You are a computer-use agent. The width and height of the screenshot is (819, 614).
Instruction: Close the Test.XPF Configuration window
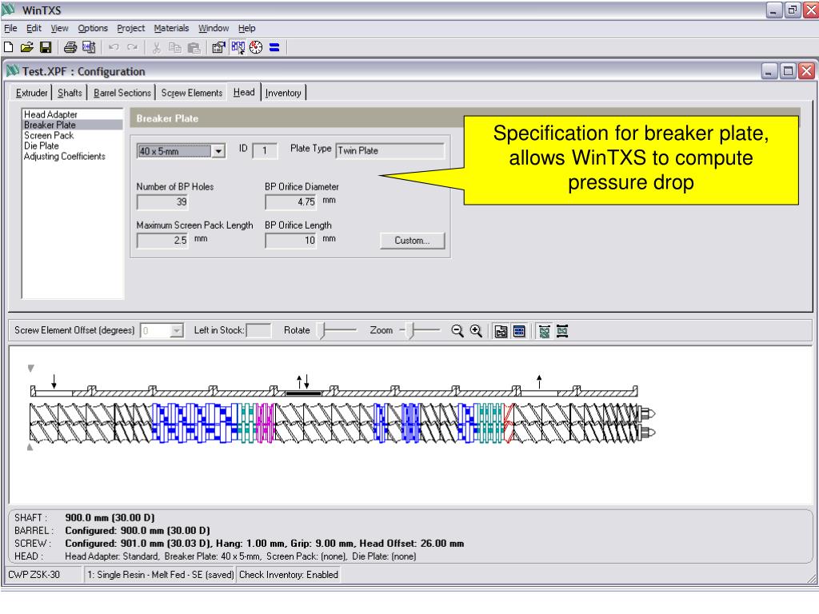[x=806, y=70]
